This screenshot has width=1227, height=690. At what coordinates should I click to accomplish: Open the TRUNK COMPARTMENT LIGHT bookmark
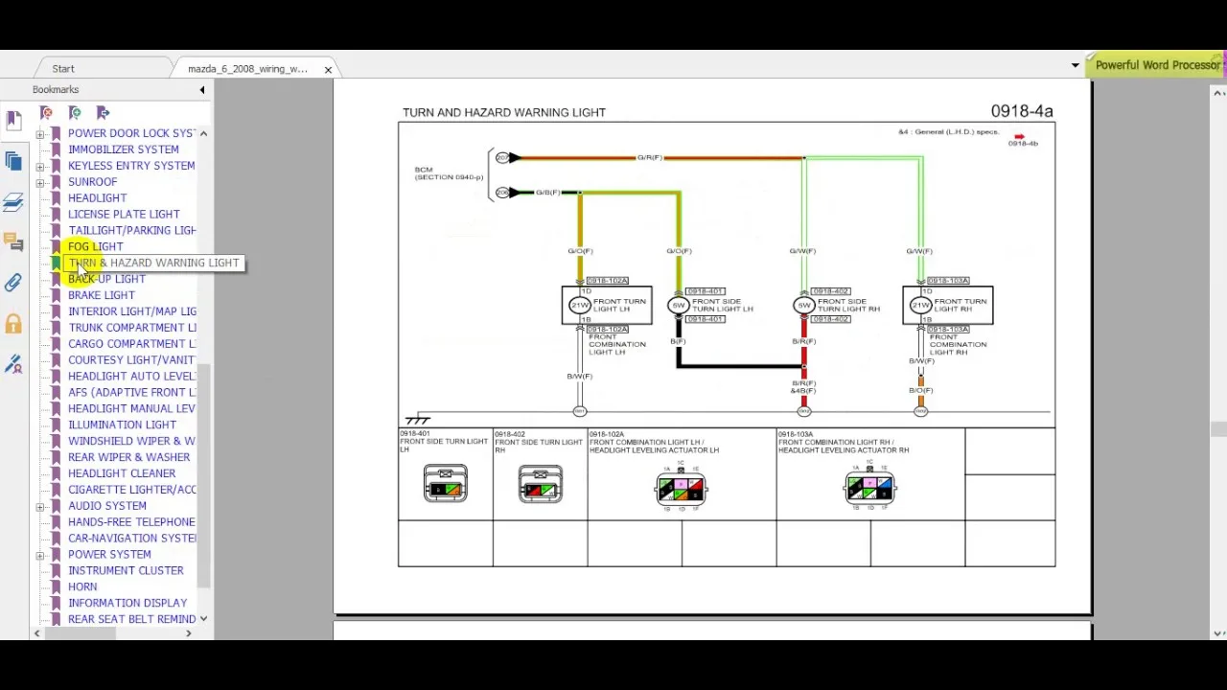click(x=131, y=328)
